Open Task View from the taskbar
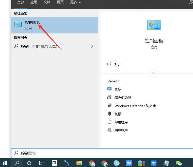Screen dimensions: 193x167 click(41, 163)
